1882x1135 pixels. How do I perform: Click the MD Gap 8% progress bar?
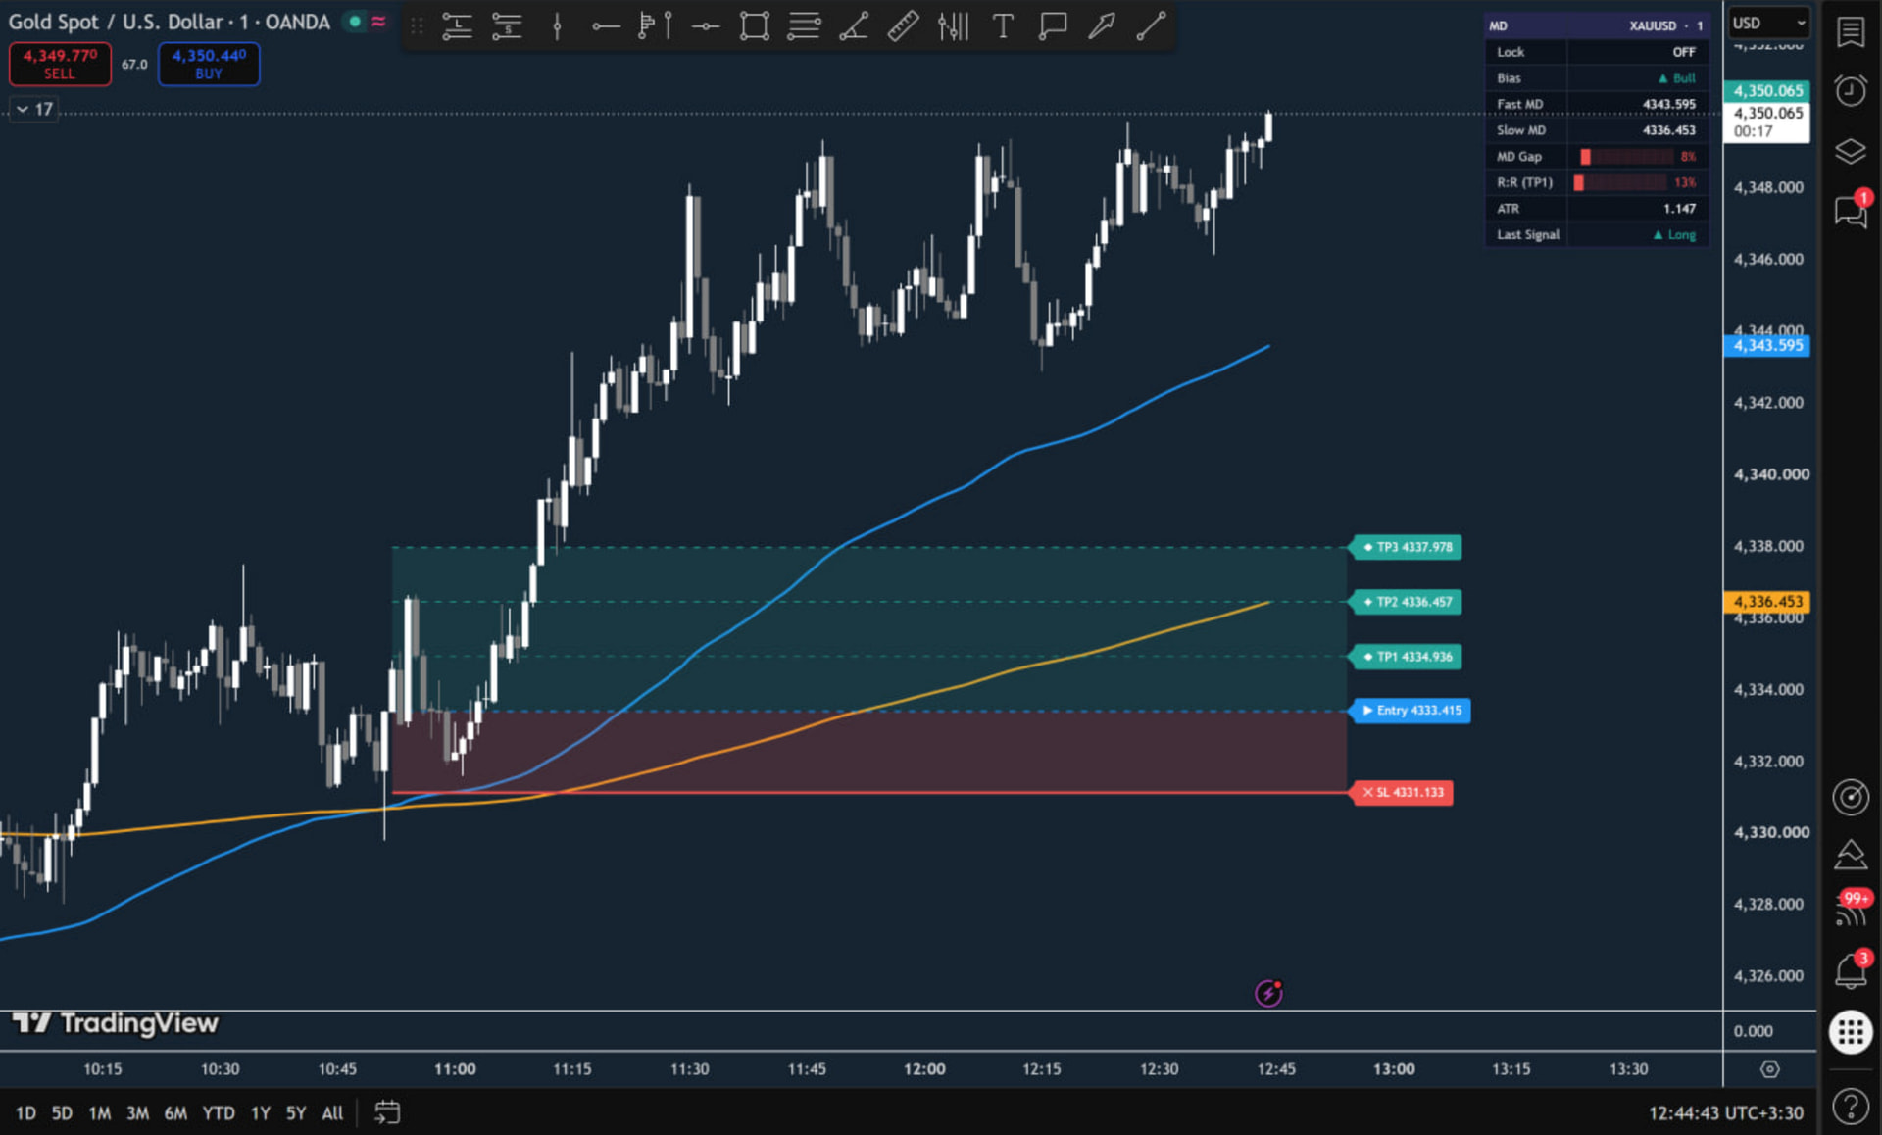pos(1626,157)
